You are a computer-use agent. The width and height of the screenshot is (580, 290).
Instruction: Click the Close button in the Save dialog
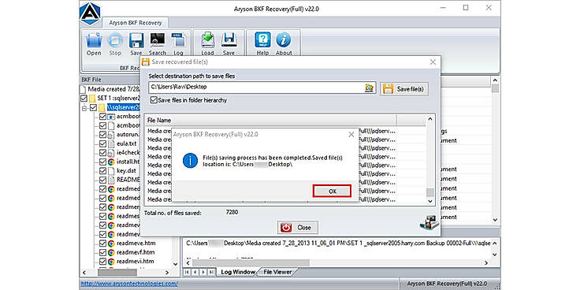coord(298,228)
